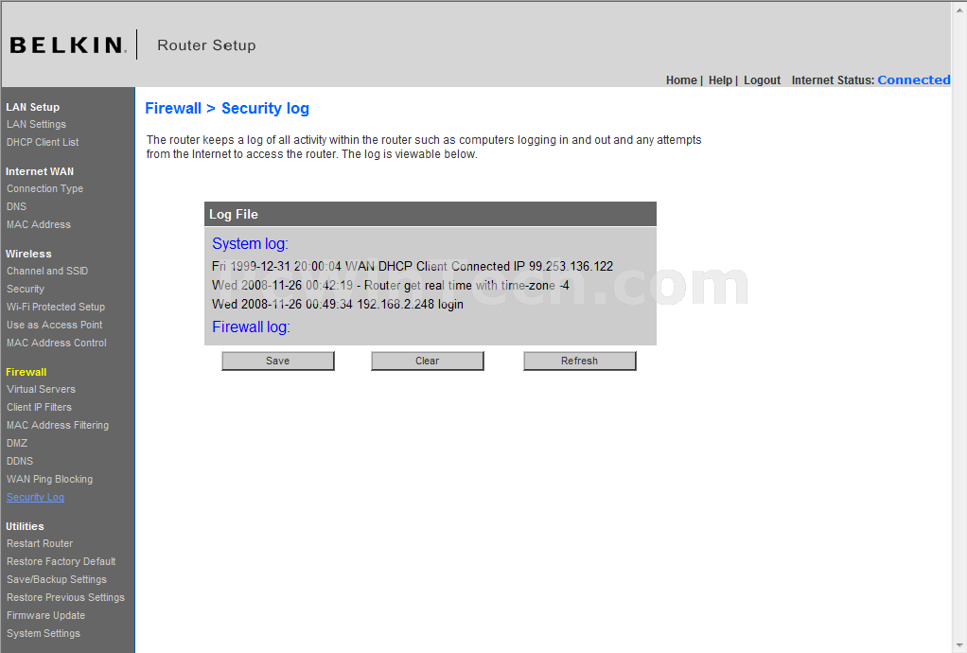Select Restart Router
967x653 pixels.
40,543
